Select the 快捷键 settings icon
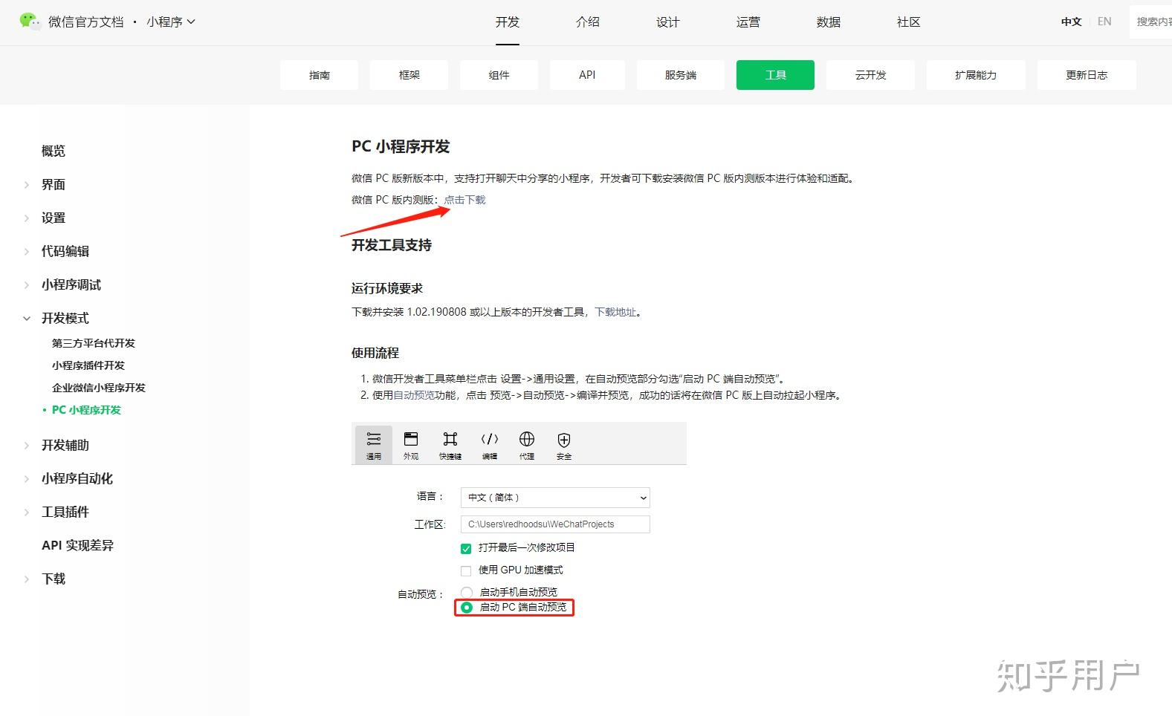1172x716 pixels. pyautogui.click(x=450, y=444)
